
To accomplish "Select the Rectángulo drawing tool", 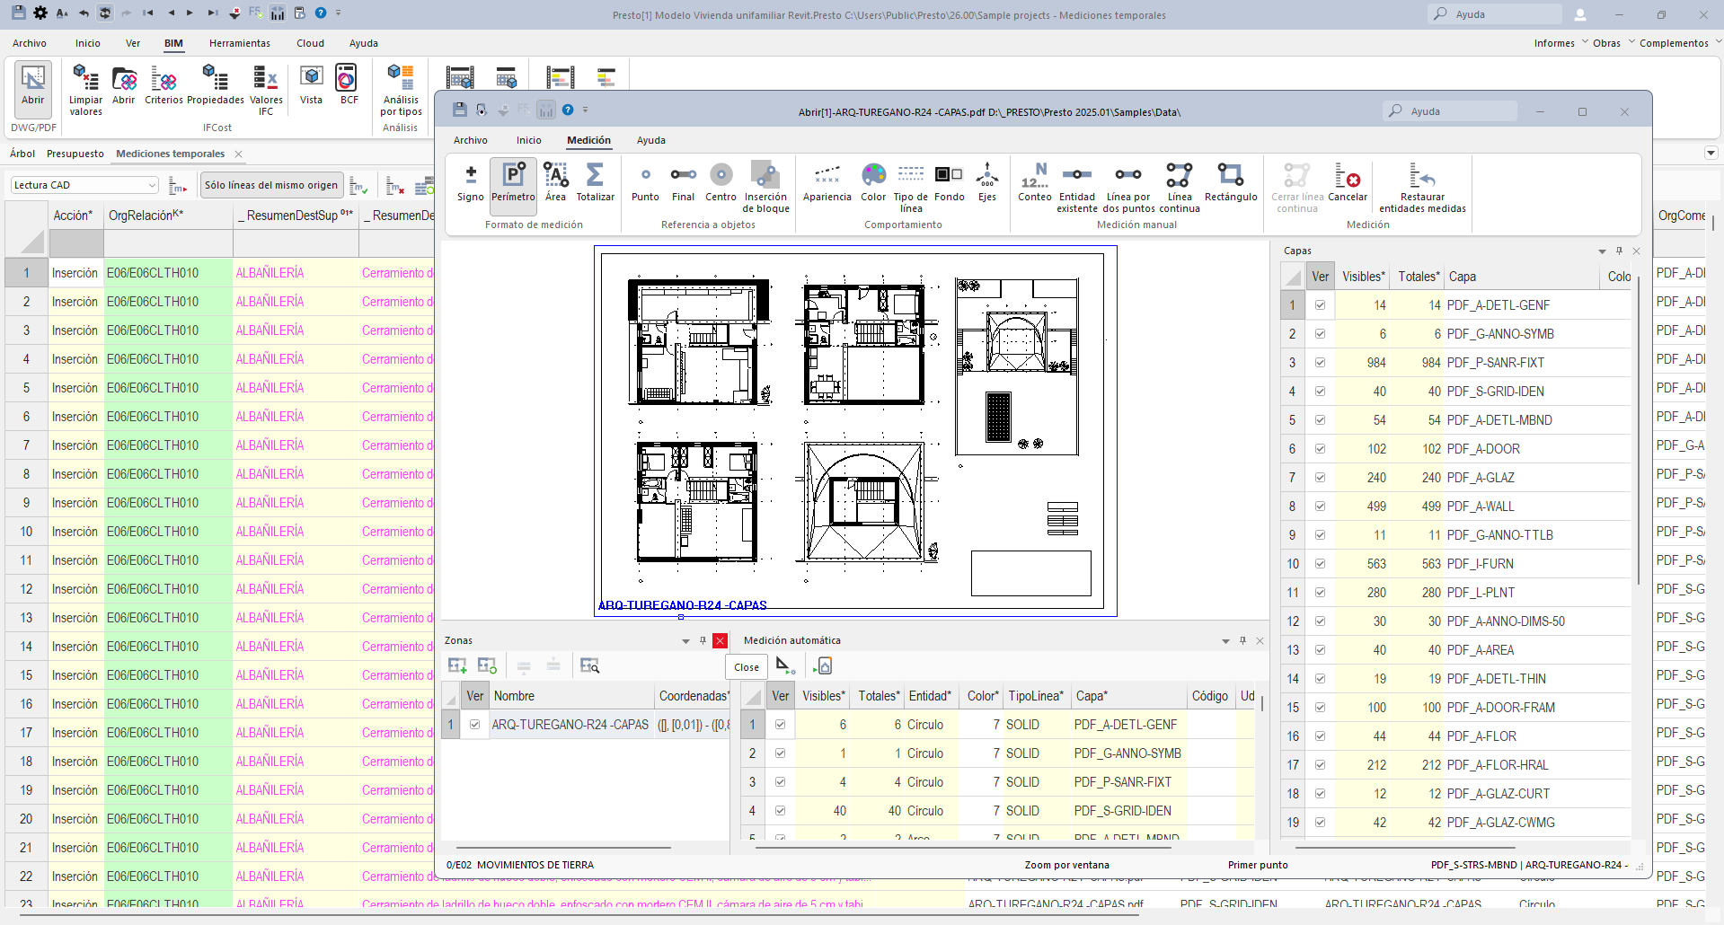I will (1230, 186).
